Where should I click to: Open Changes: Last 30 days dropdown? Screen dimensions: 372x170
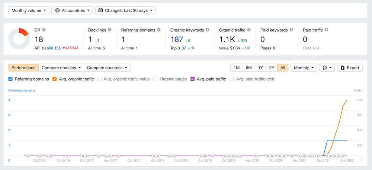click(x=125, y=10)
